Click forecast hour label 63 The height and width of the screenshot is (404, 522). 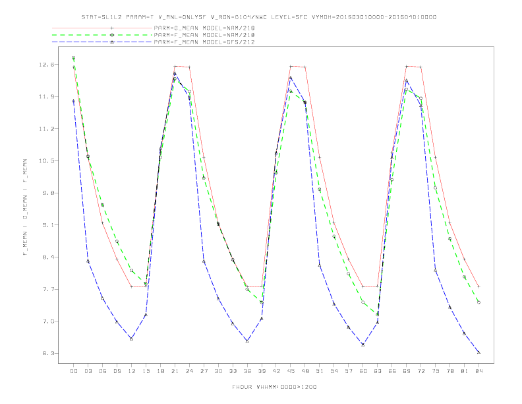tap(378, 371)
